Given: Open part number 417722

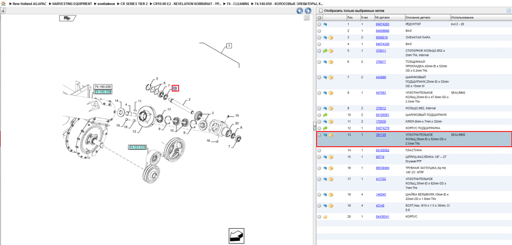Looking at the screenshot, I should click(x=381, y=179).
